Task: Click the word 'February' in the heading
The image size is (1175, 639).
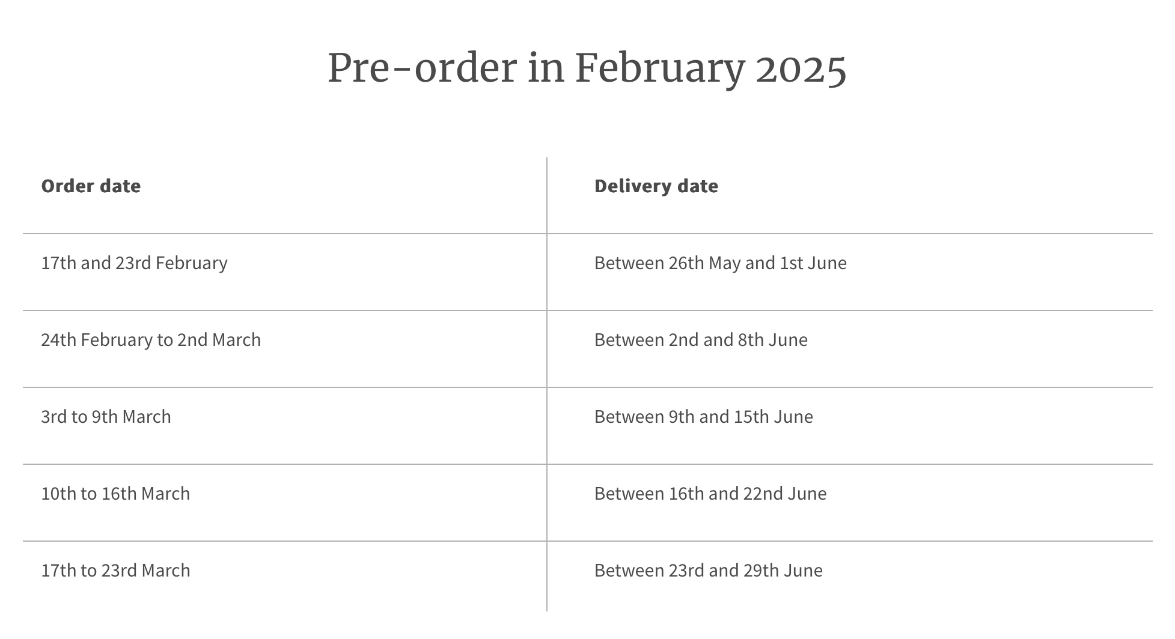Action: point(660,69)
